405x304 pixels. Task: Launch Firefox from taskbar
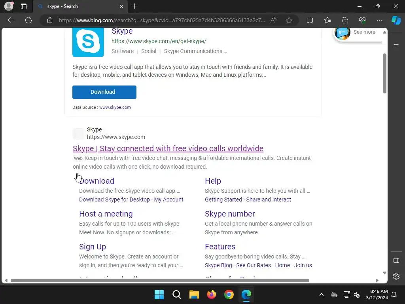tap(212, 294)
